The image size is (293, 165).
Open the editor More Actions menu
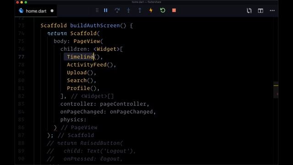(272, 11)
